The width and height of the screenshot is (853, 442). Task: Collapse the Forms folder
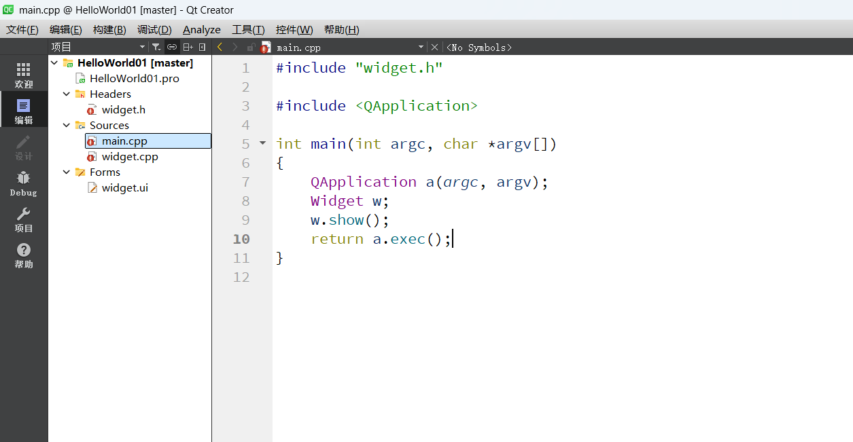(67, 172)
